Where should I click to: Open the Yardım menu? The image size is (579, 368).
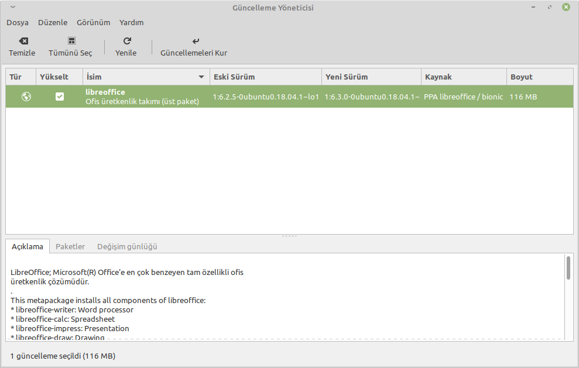coord(132,22)
